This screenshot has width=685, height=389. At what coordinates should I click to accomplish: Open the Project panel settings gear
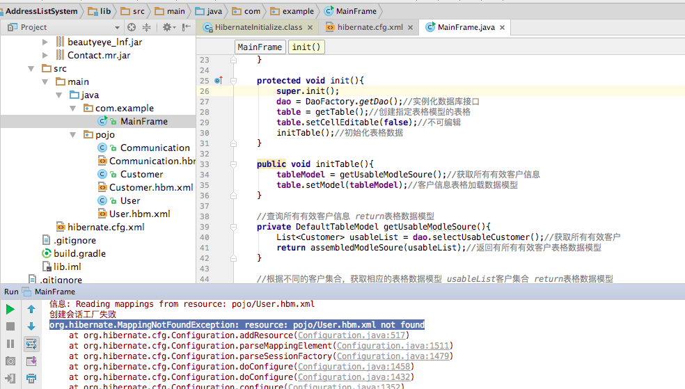[x=167, y=28]
